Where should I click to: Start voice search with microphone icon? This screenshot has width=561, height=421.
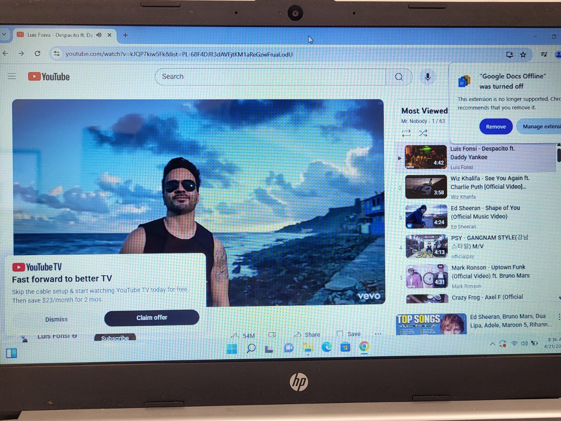coord(427,77)
